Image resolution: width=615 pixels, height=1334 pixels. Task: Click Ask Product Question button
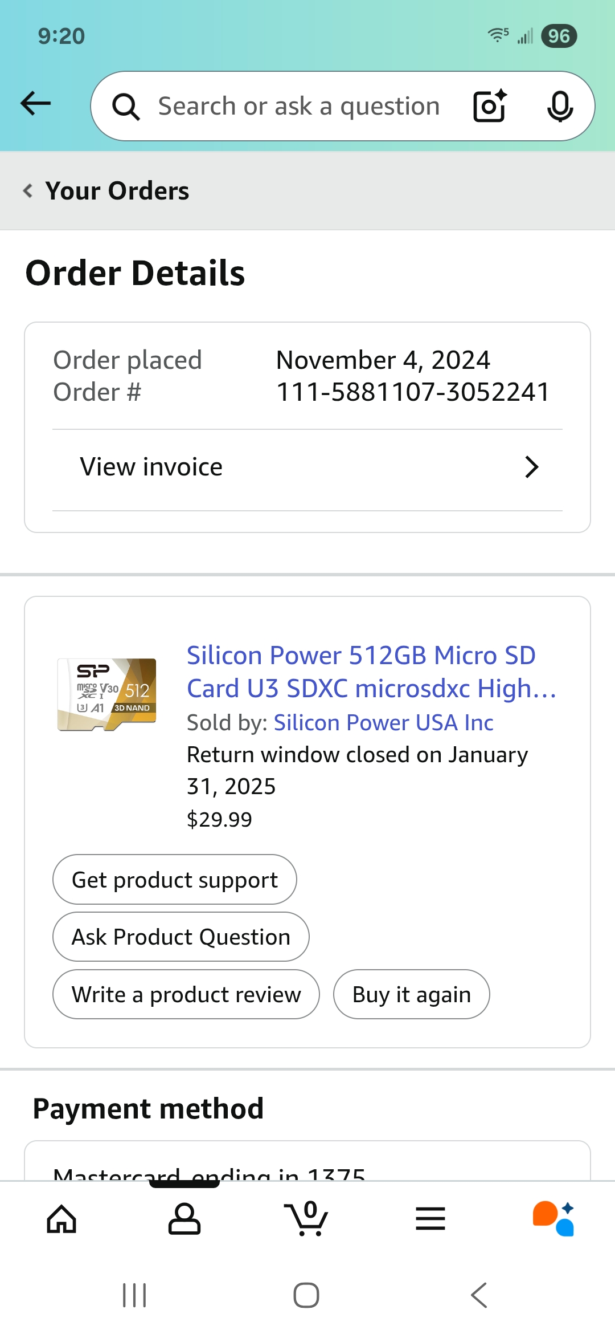click(181, 937)
